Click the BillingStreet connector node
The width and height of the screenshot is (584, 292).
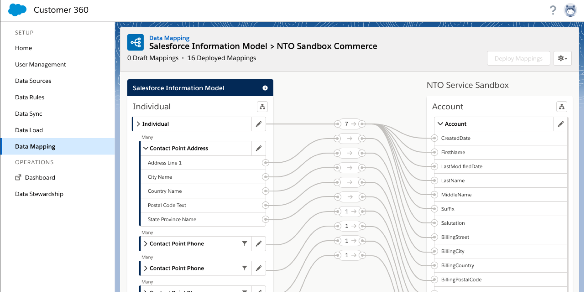coord(434,237)
